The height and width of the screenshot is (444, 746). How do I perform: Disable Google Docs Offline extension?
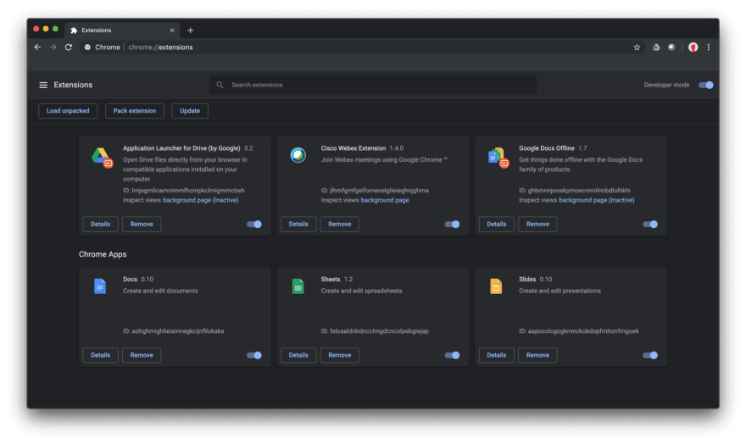pos(650,225)
